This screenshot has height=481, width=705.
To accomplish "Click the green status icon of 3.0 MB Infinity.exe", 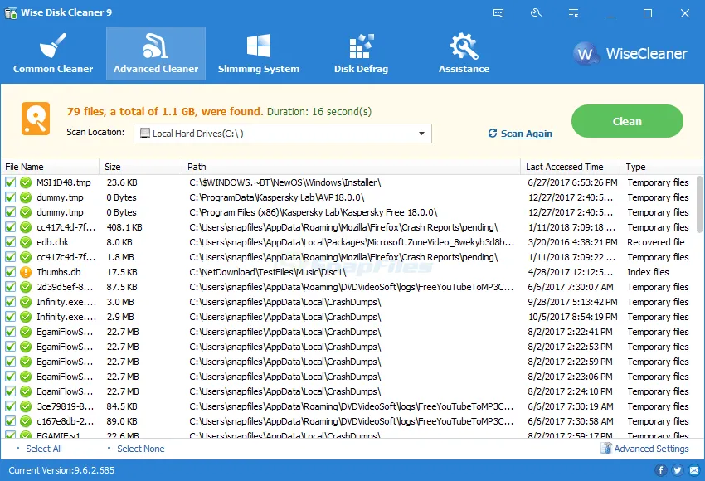I will [x=26, y=302].
